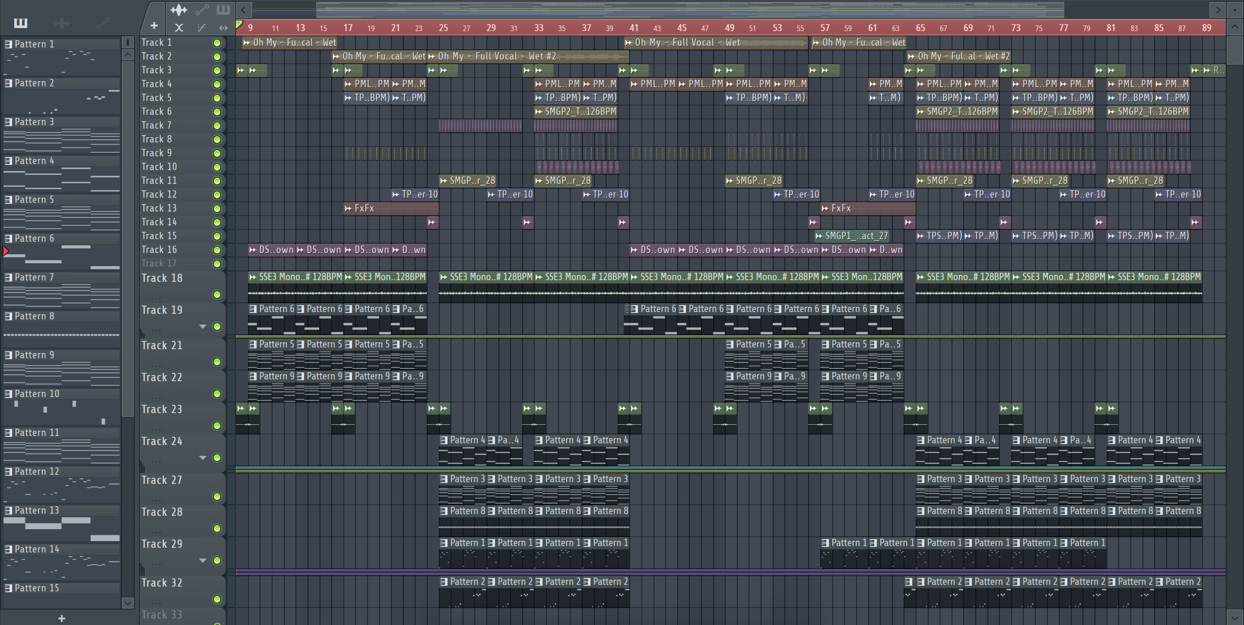The image size is (1244, 625).
Task: Open the Track 29 three-dots options
Action: point(156,564)
